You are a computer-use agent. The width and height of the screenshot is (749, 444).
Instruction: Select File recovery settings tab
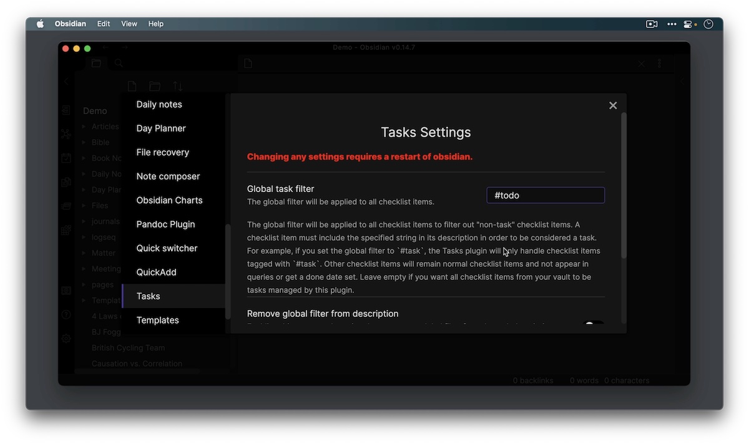point(174,152)
